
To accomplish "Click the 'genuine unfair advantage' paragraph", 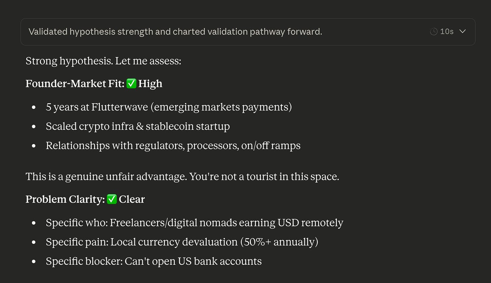I will tap(182, 176).
